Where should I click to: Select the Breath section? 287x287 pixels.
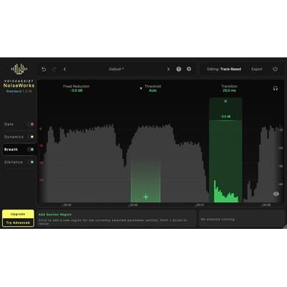11,149
